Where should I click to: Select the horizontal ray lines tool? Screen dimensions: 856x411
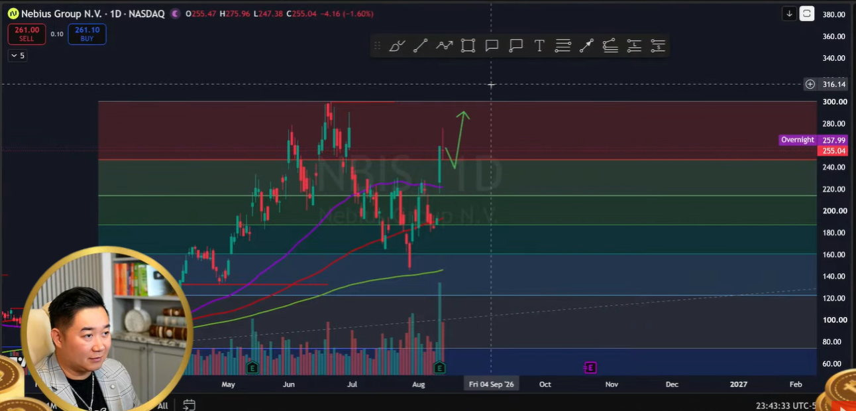pos(563,46)
